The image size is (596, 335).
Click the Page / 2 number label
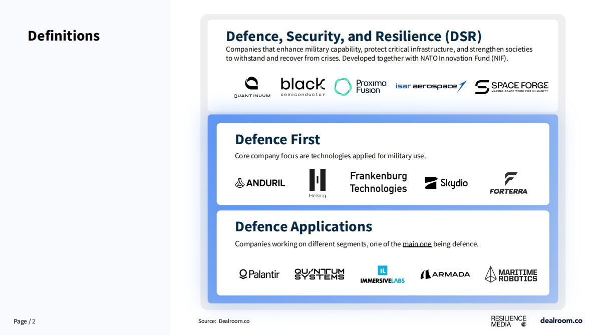[25, 321]
